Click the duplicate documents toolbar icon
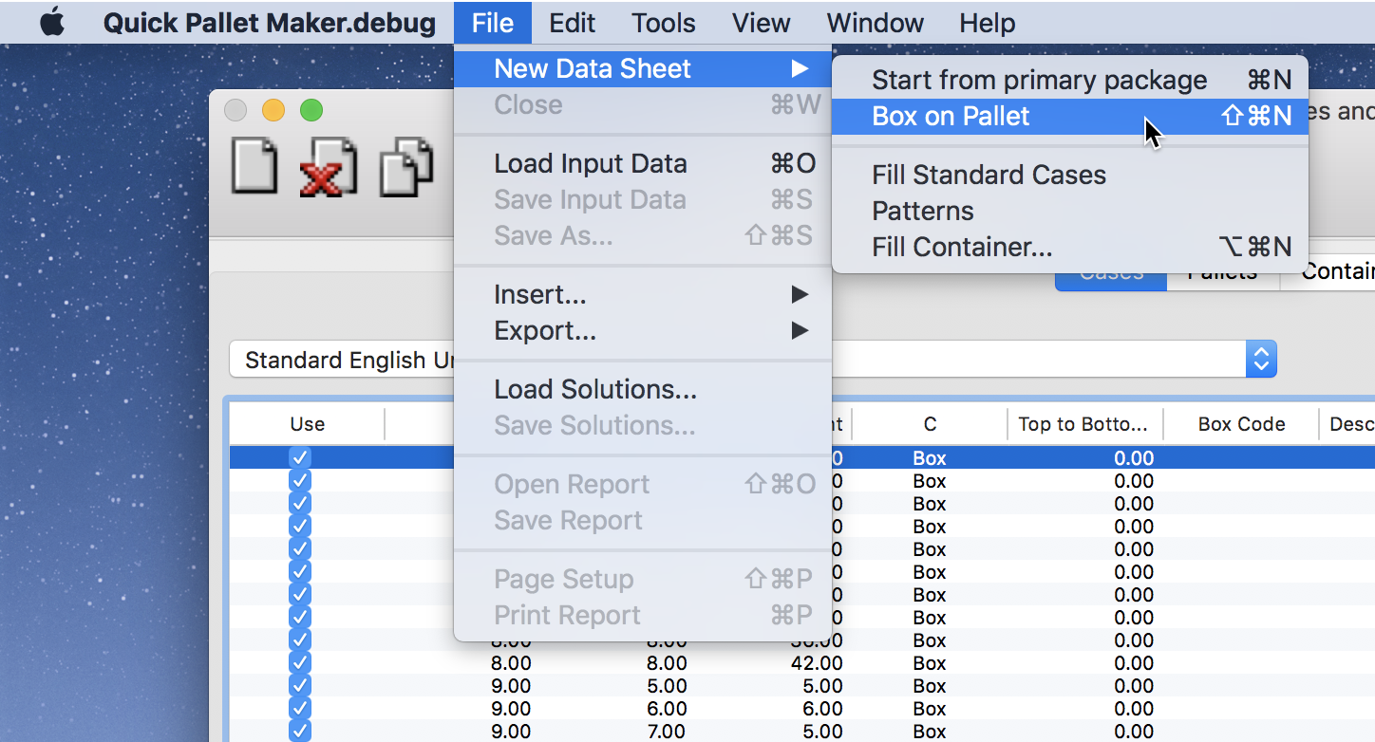This screenshot has width=1375, height=742. (406, 168)
